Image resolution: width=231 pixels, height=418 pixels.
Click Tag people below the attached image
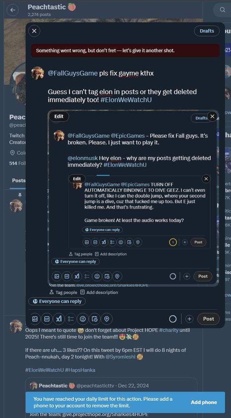pos(63,293)
